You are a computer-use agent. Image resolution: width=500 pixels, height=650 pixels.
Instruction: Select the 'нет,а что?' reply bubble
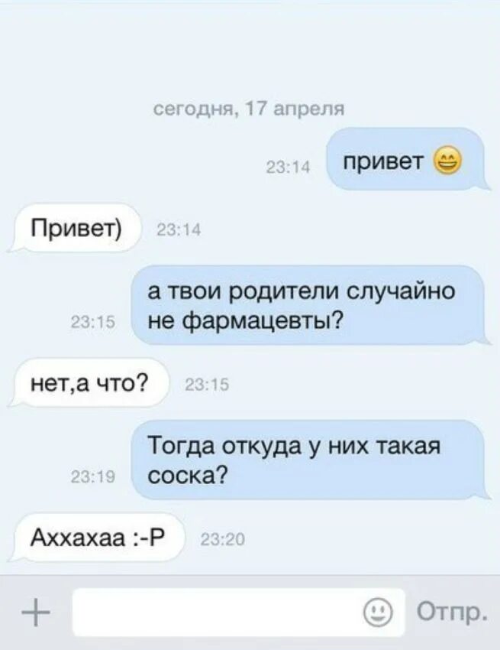pyautogui.click(x=89, y=382)
